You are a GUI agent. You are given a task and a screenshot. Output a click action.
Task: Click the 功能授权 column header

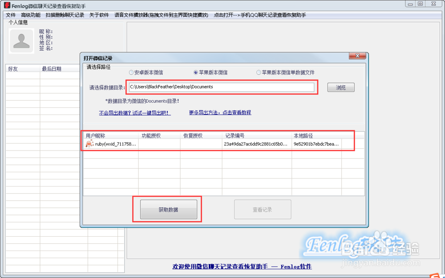(159, 135)
